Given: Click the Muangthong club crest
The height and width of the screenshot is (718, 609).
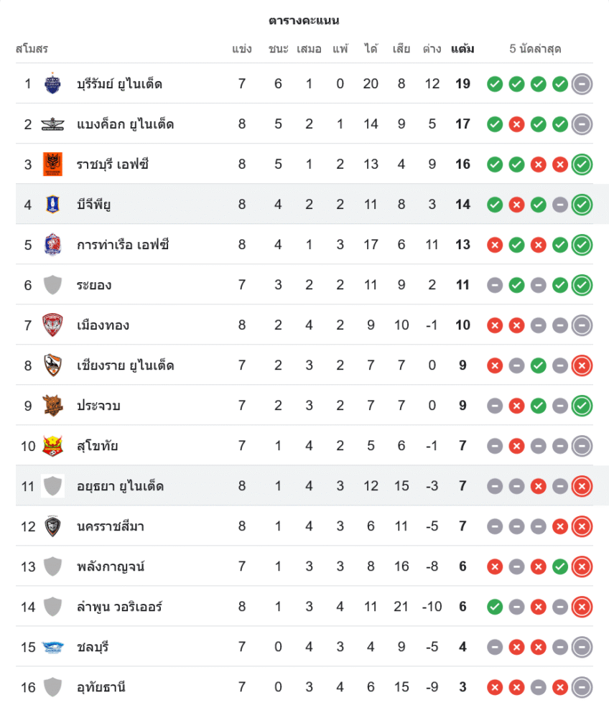Looking at the screenshot, I should click(52, 325).
